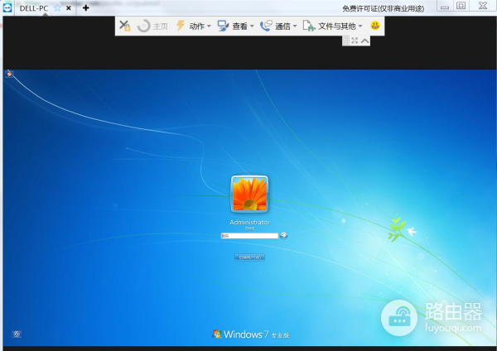Collapse the toolbar with the up chevron

tap(364, 41)
